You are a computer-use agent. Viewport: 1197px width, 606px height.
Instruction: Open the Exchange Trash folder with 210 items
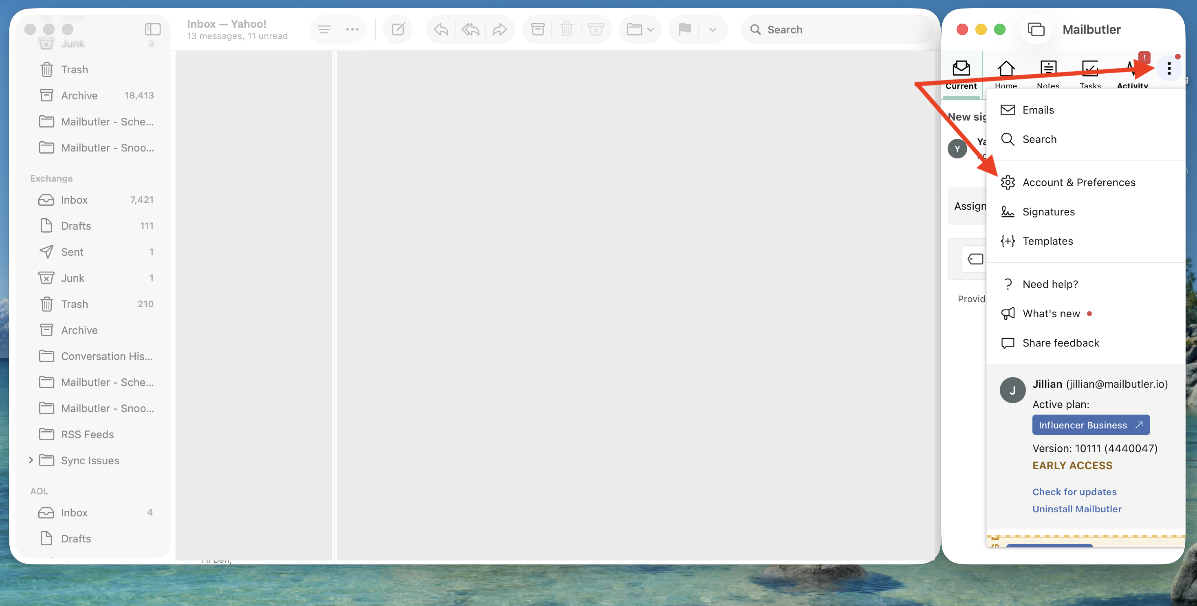(93, 304)
